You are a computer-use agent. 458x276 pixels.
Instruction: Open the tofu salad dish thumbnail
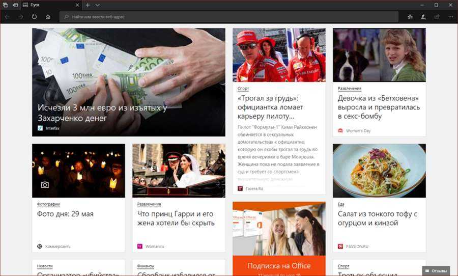point(379,171)
